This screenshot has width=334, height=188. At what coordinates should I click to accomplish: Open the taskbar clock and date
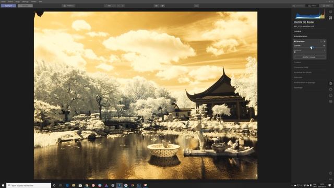coord(321,185)
